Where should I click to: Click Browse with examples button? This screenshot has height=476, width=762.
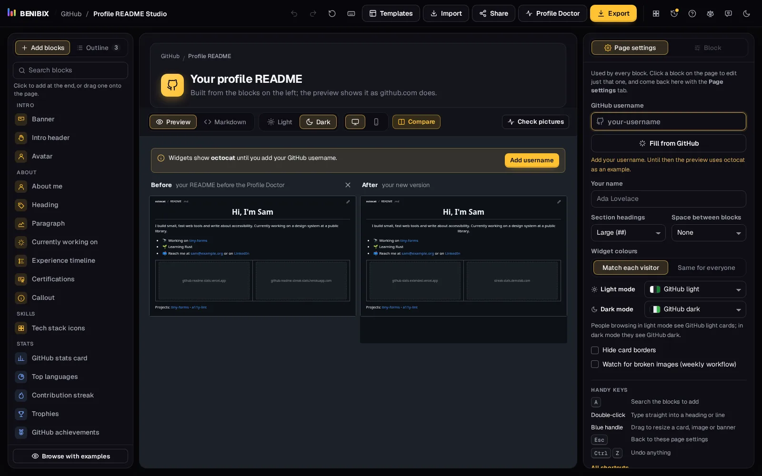pyautogui.click(x=70, y=456)
